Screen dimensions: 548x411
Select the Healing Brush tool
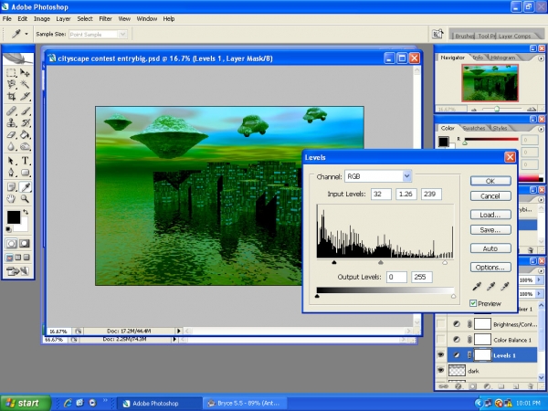11,111
